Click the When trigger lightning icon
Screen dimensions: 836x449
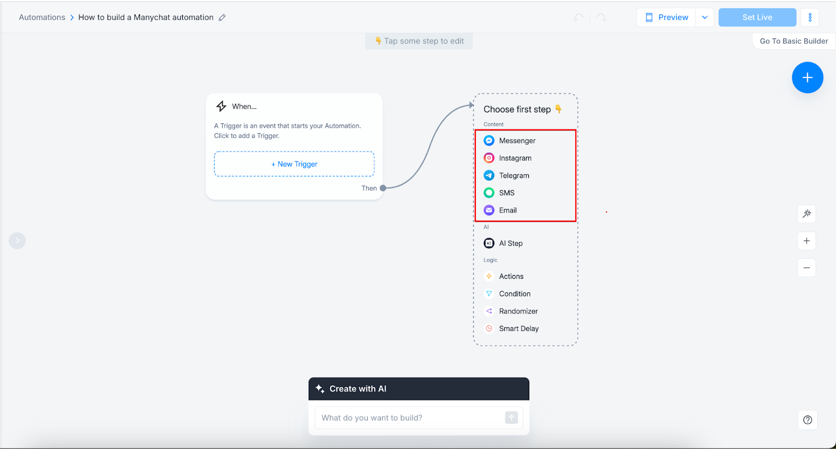point(221,107)
